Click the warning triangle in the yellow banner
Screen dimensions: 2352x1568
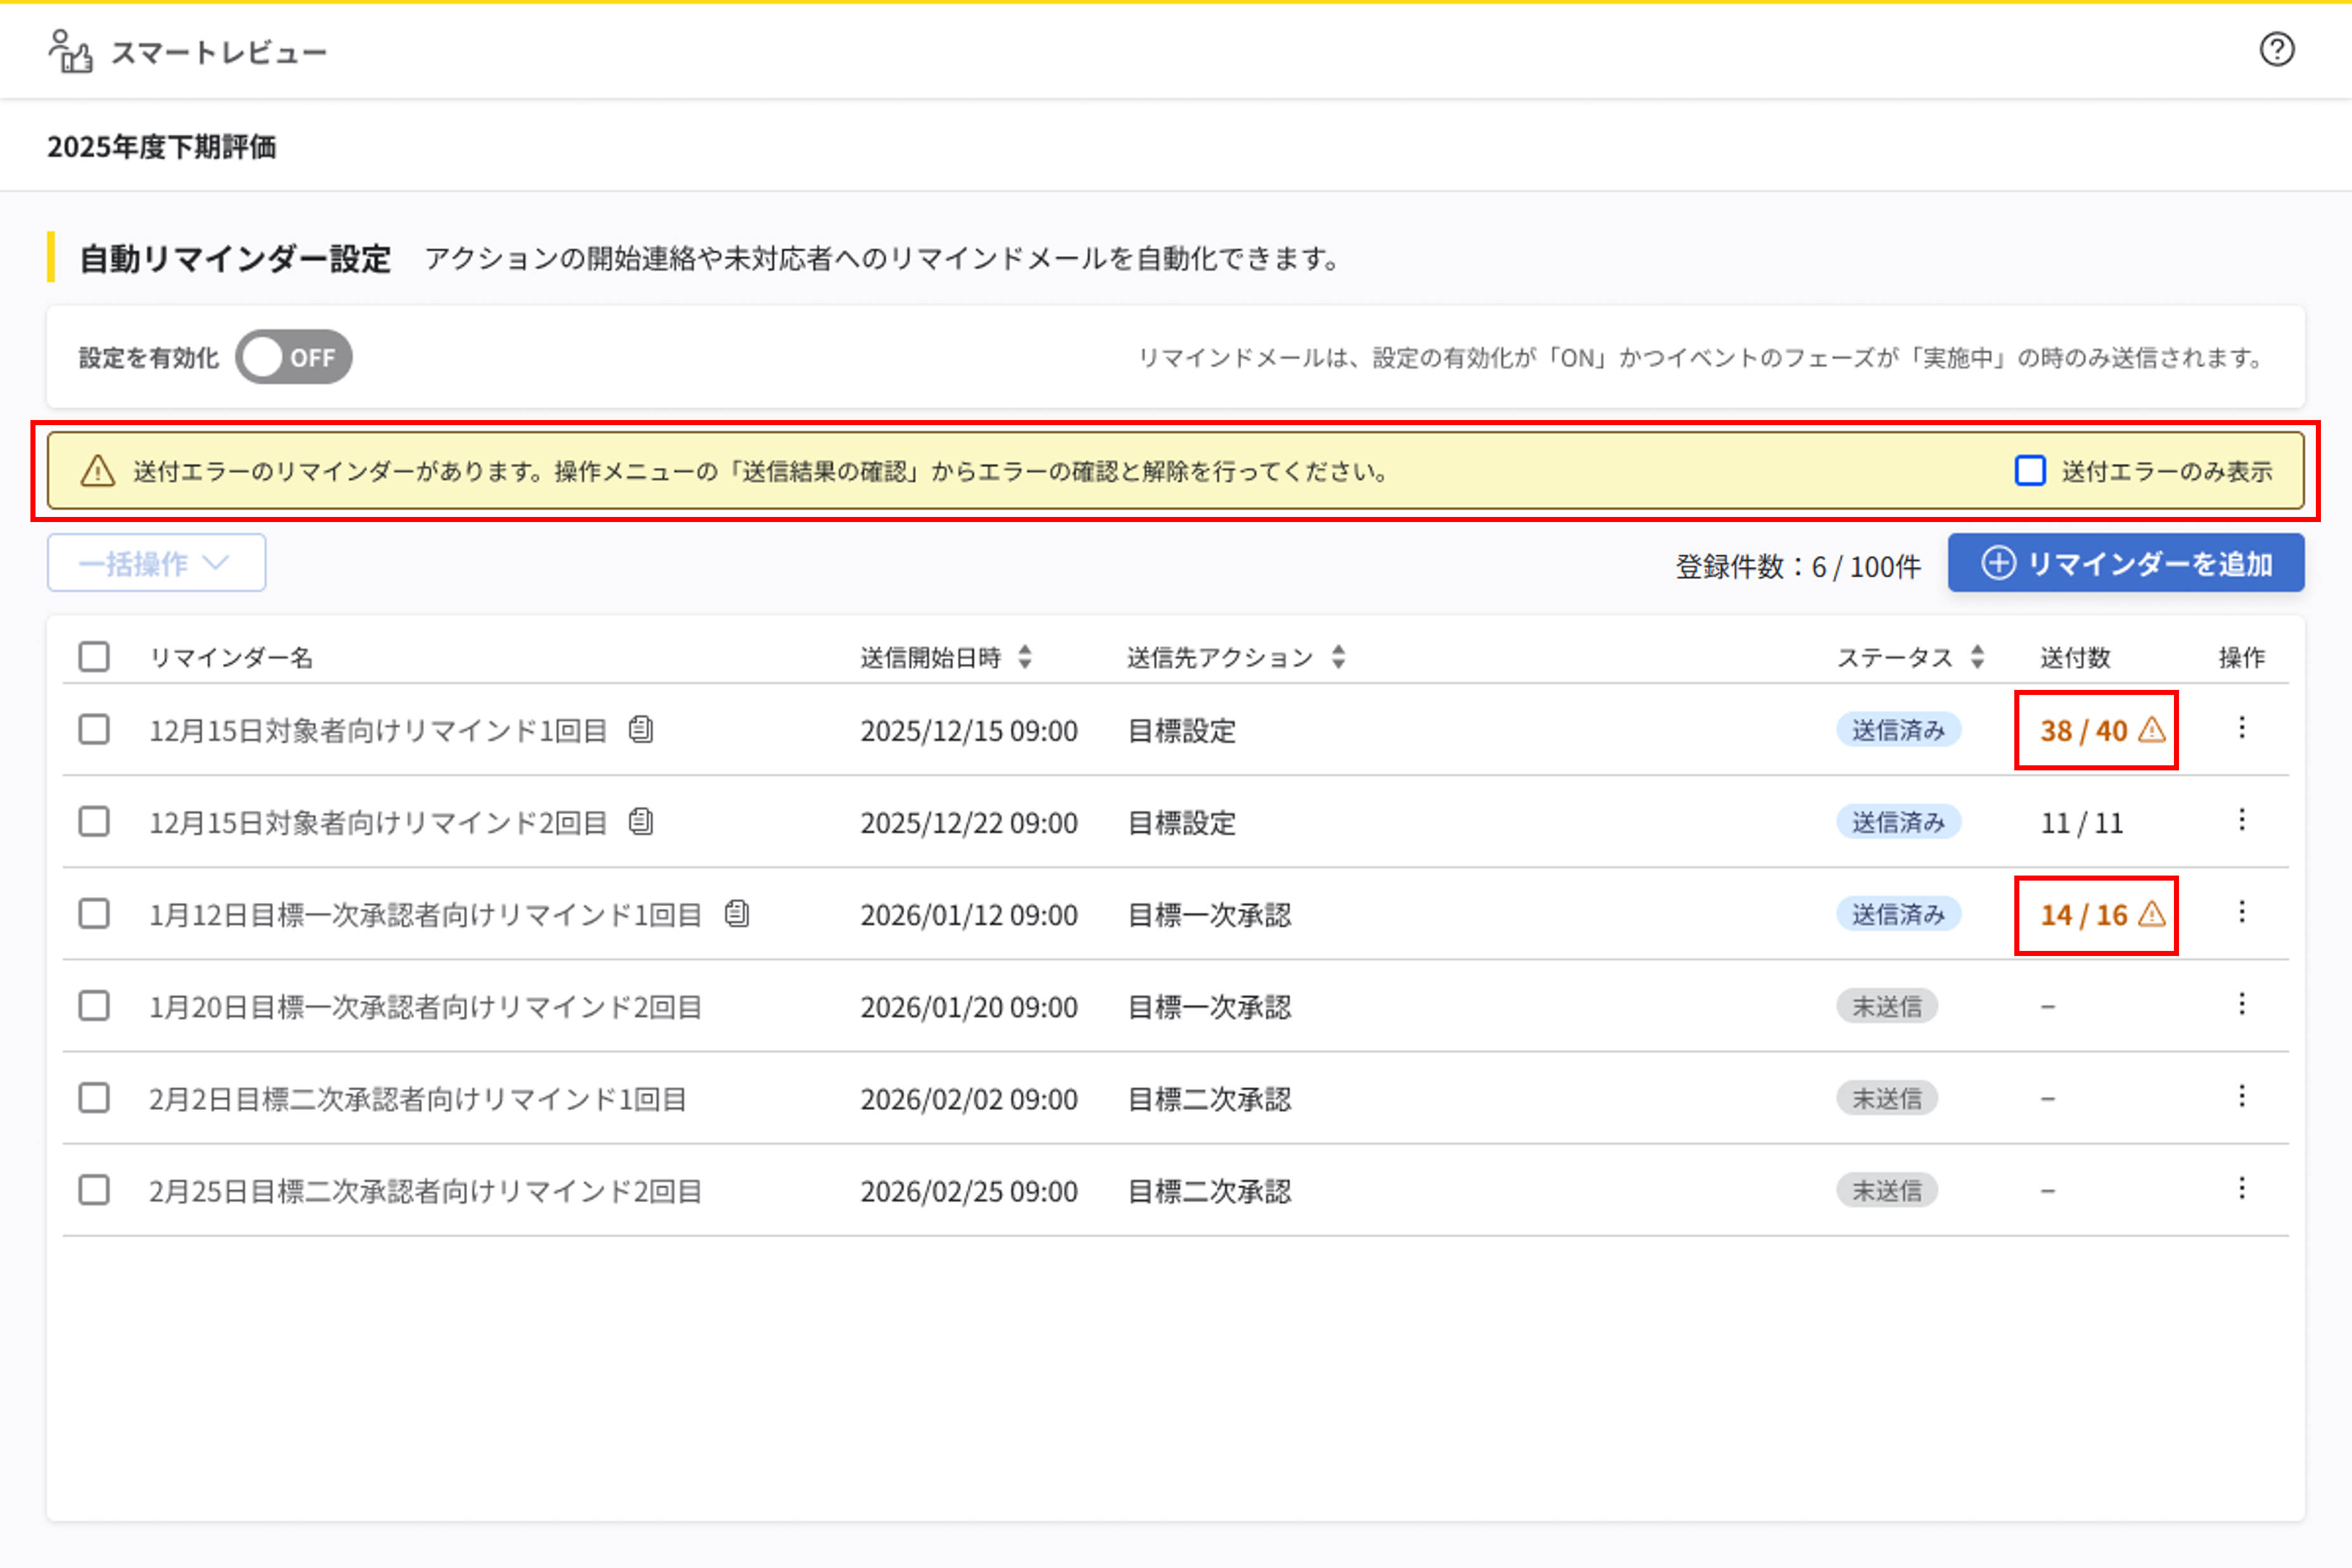tap(97, 470)
